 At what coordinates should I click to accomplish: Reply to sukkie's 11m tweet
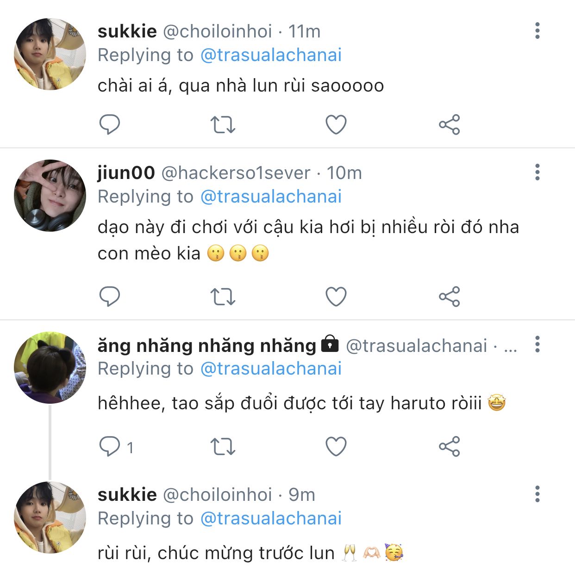coord(110,124)
